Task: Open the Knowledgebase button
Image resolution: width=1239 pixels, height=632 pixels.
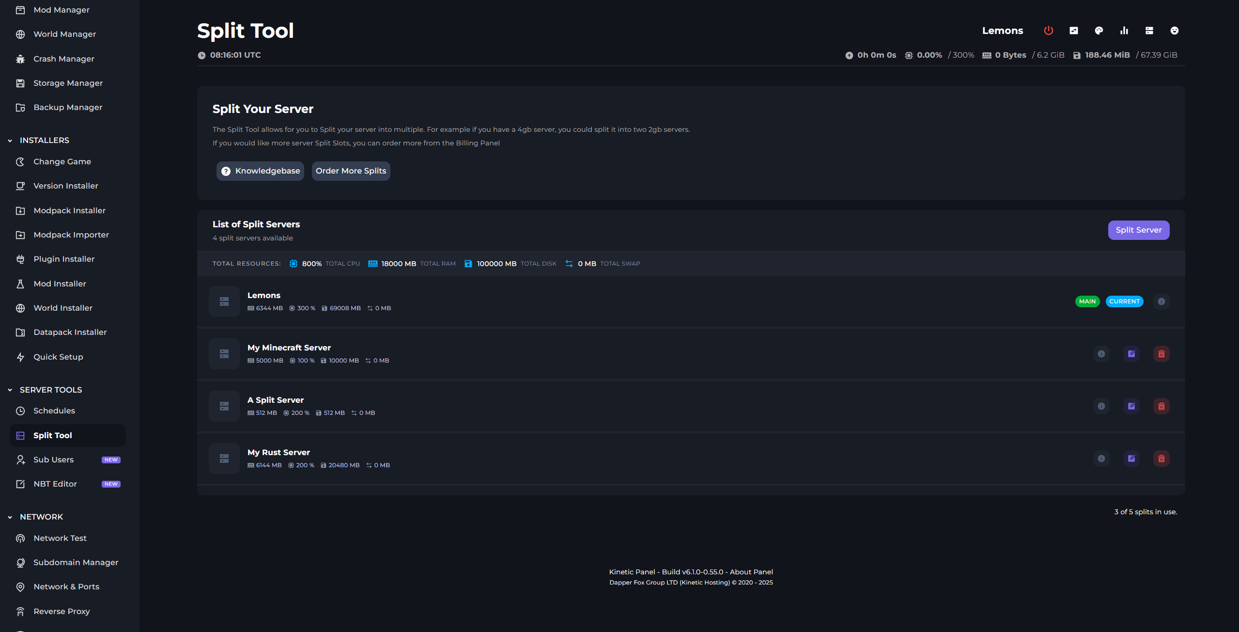Action: click(260, 171)
